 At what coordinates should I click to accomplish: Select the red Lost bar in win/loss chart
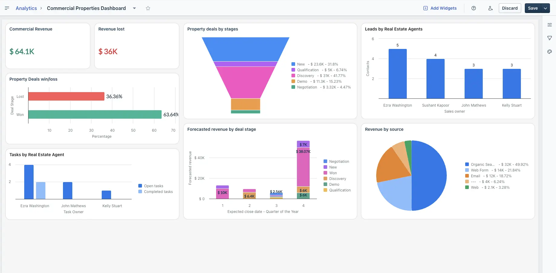[66, 96]
